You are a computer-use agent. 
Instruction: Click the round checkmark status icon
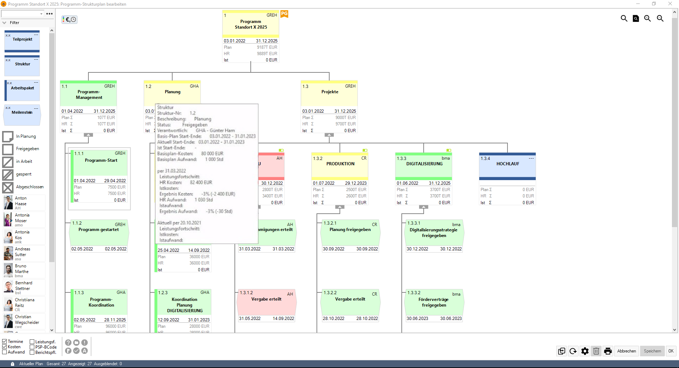(76, 351)
